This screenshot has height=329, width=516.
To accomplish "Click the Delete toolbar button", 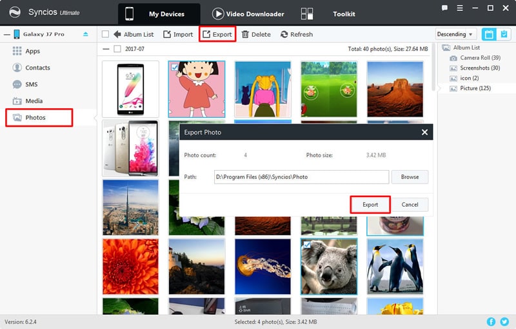I will [256, 34].
